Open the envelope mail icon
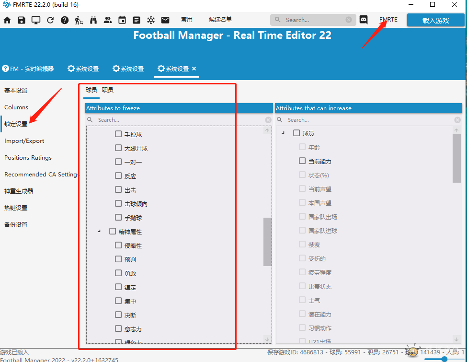The width and height of the screenshot is (467, 362). pyautogui.click(x=165, y=20)
